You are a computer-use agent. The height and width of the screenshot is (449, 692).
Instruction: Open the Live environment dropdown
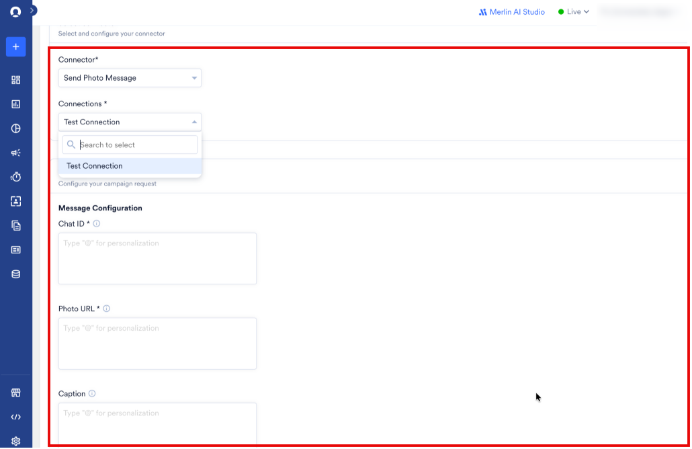573,12
